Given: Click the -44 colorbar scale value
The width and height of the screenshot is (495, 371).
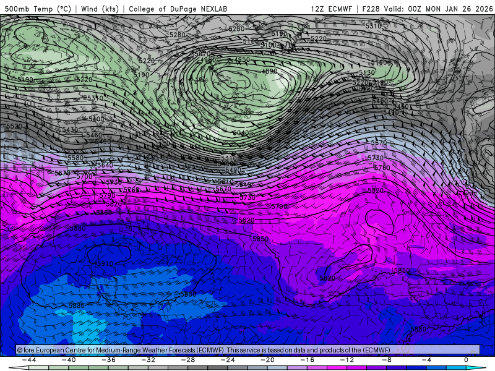Looking at the screenshot, I should point(29,360).
